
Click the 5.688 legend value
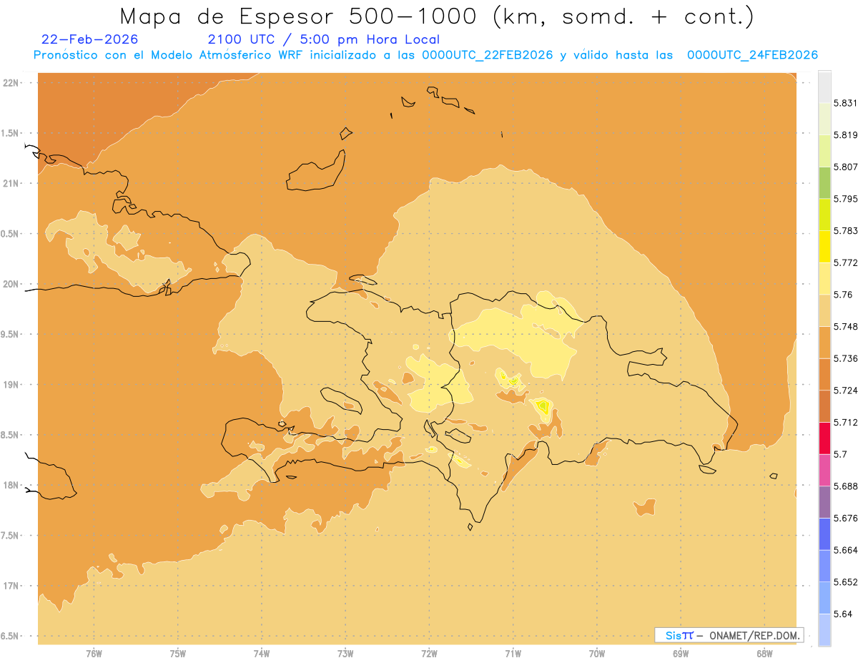(846, 486)
